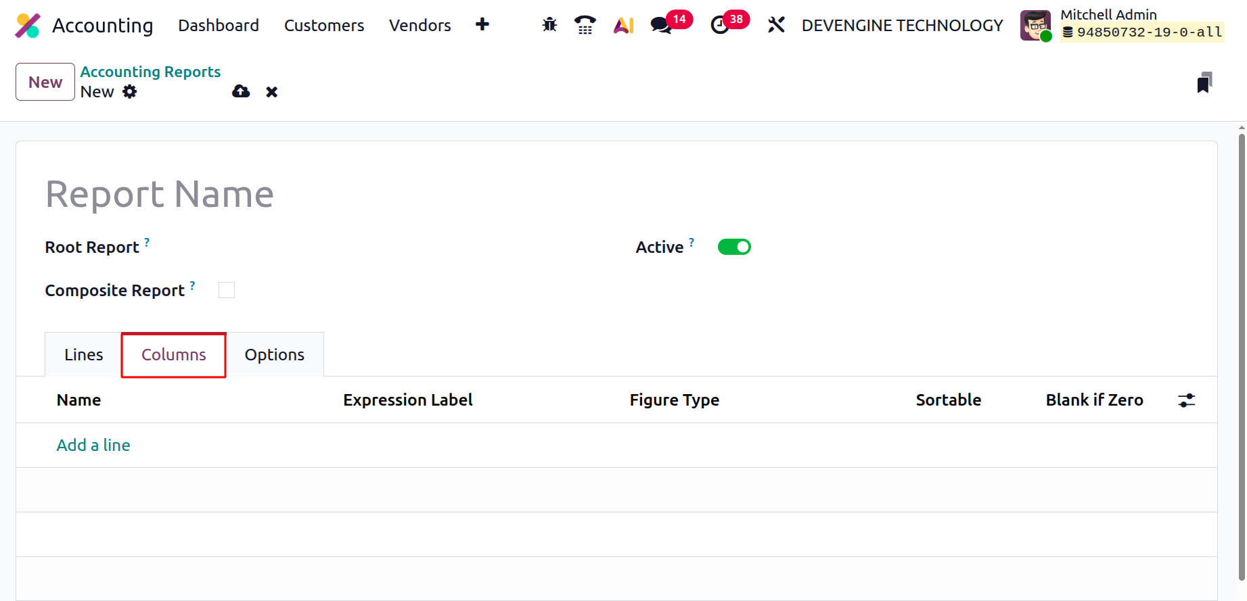The height and width of the screenshot is (601, 1247).
Task: Click the bookmark icon on right
Action: coord(1204,82)
